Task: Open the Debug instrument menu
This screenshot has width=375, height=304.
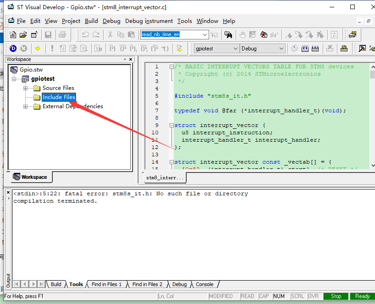Action: pyautogui.click(x=149, y=21)
